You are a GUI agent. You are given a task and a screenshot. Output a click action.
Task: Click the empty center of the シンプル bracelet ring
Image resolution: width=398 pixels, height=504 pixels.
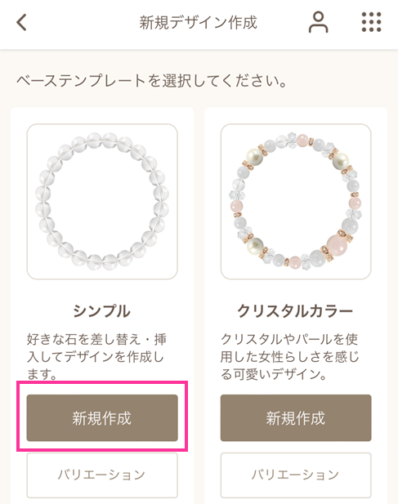[x=102, y=201]
